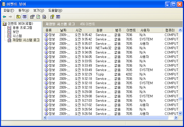Click the info icon of the 9:35:07 event
Screen dimensions: 184x127
click(46, 44)
